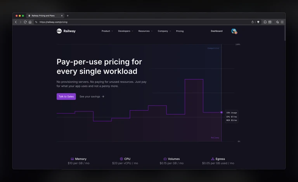Click the page's vertical scrollbar thumb
The image size is (298, 182).
(x=285, y=33)
